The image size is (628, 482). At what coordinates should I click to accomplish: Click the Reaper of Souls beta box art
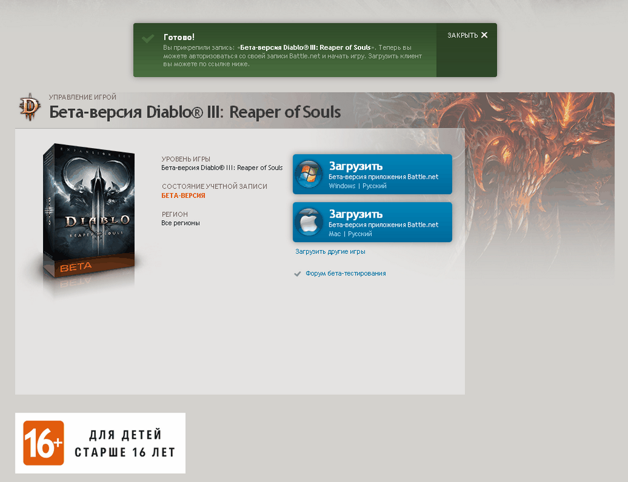(x=89, y=211)
